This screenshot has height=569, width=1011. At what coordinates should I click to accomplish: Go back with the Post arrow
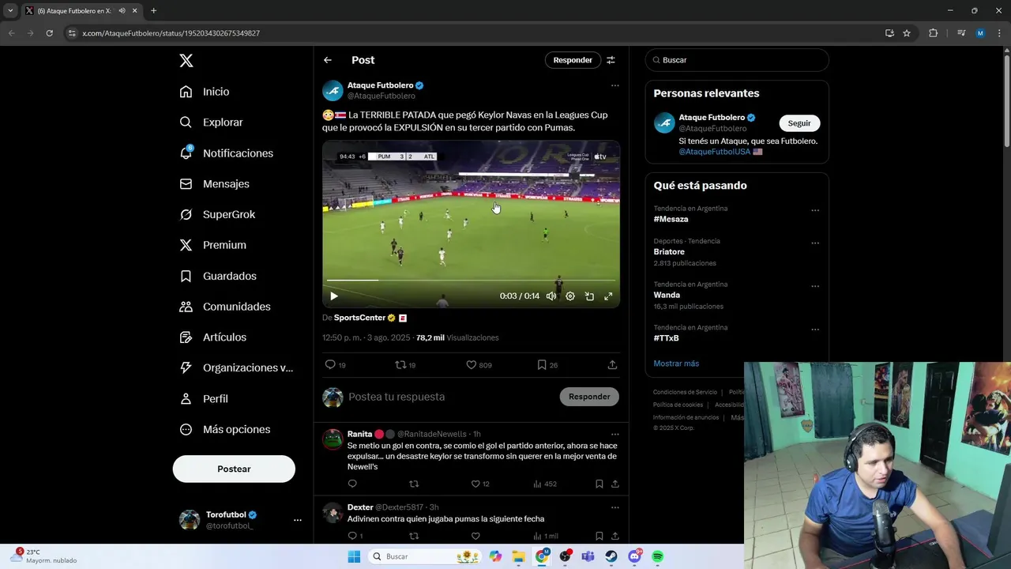pyautogui.click(x=328, y=60)
